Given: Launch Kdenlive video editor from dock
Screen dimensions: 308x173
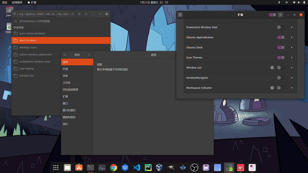Looking at the screenshot, I should click(x=183, y=167).
